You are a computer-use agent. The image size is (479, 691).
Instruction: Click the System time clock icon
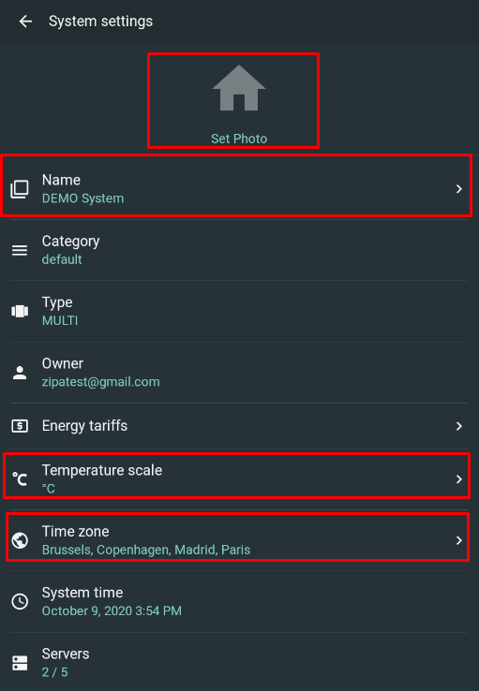pos(20,601)
